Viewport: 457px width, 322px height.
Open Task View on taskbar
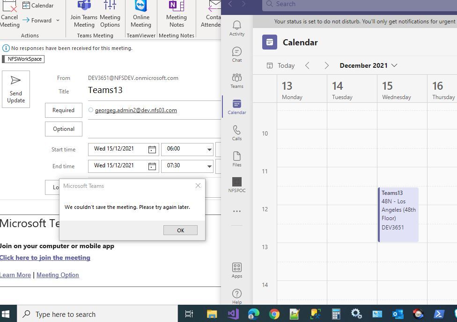click(189, 314)
